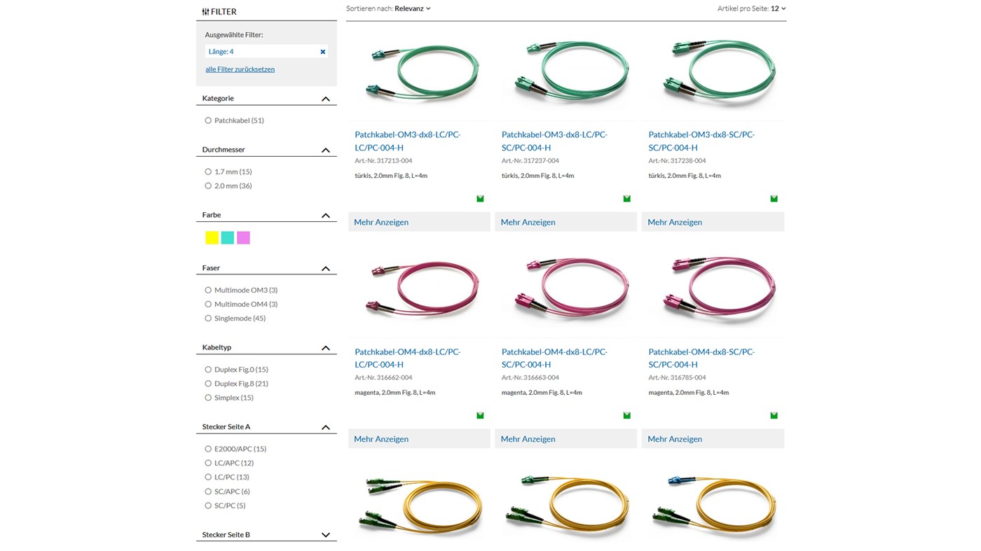Open the Sortieren nach Relevanz dropdown

point(412,8)
